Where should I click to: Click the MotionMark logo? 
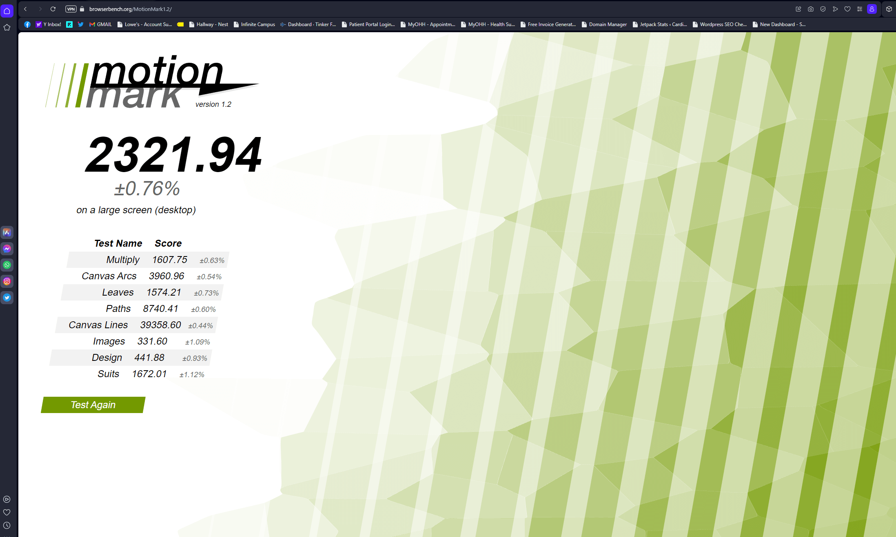tap(152, 82)
